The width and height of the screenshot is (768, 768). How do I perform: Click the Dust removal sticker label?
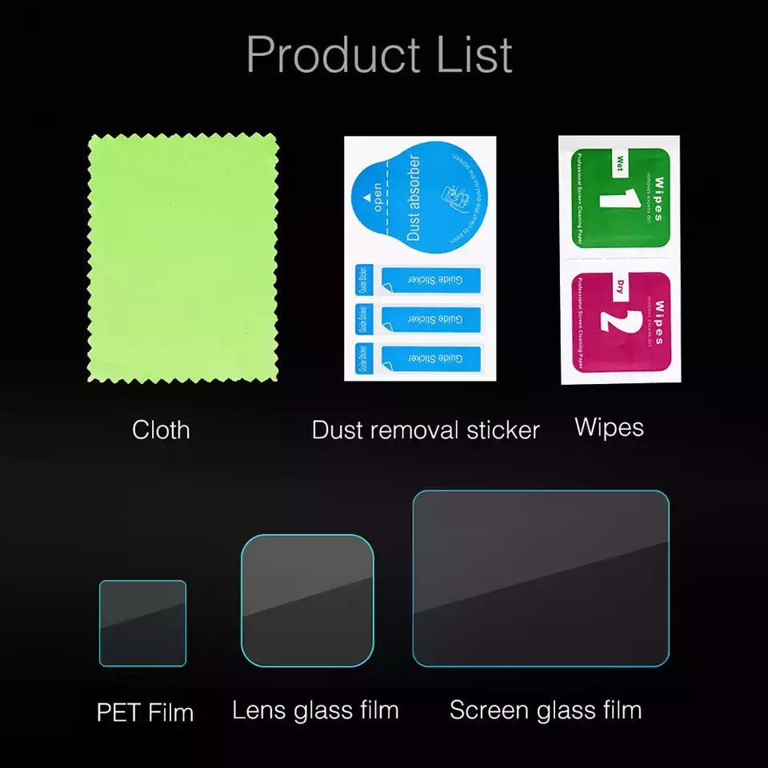tap(426, 430)
